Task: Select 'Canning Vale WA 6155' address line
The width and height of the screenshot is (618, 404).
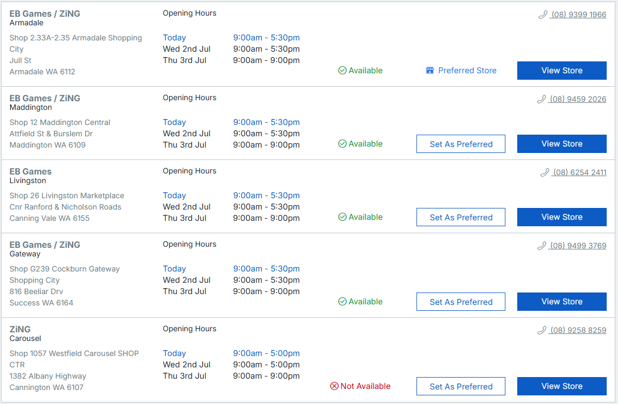Action: [x=49, y=218]
